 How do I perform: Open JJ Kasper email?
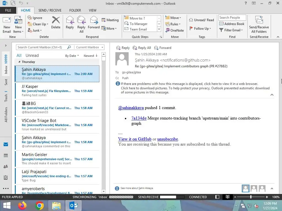tap(57, 91)
